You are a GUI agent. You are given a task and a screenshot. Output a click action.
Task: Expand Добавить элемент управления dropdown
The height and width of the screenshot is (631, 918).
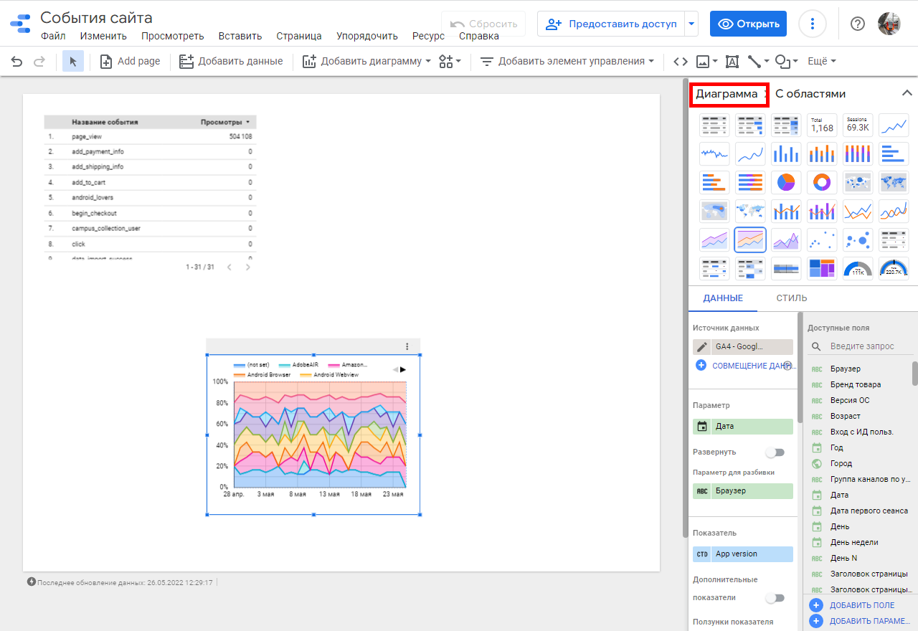click(567, 62)
